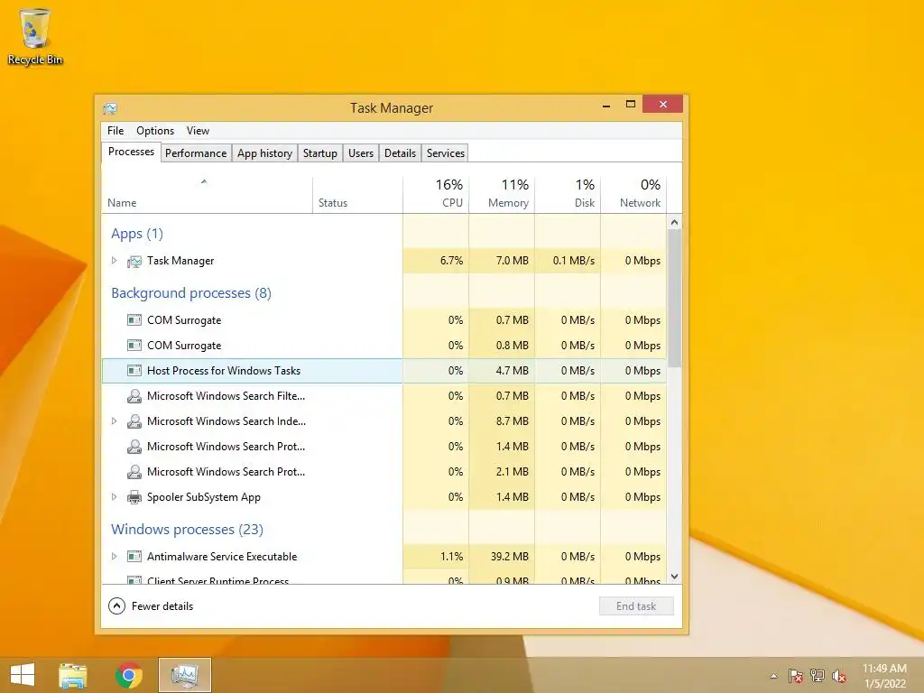Click the scrollbar down arrow
This screenshot has height=693, width=924.
click(675, 577)
